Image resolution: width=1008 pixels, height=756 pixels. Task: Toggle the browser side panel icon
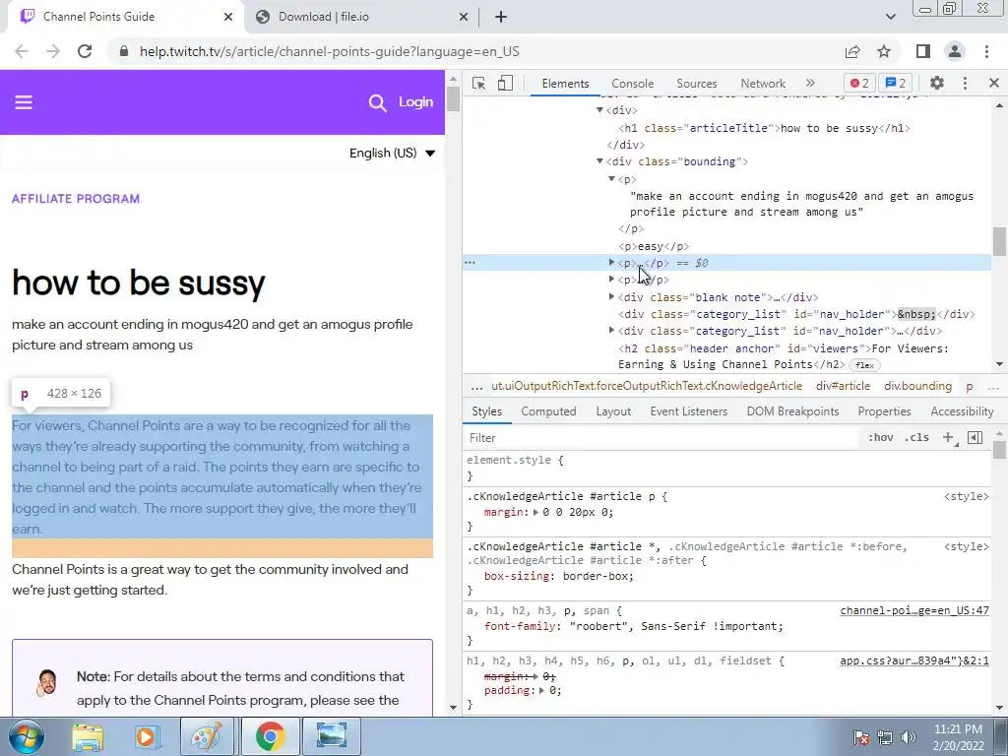922,51
